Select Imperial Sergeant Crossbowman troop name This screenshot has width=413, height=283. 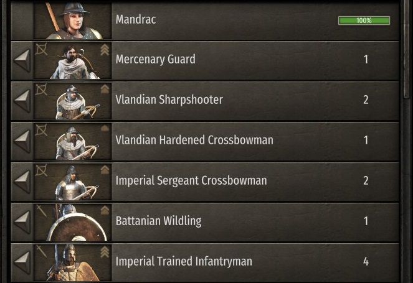pos(191,180)
